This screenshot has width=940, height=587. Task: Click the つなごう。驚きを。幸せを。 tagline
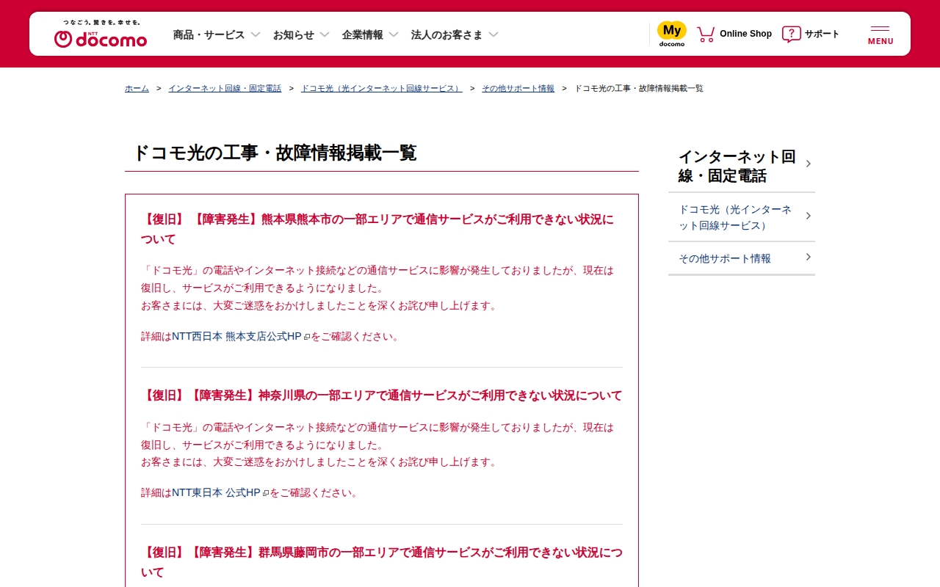point(101,23)
